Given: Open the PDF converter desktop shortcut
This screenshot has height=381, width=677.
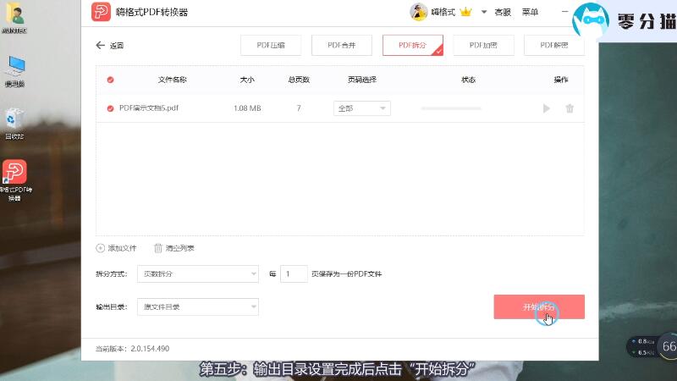Looking at the screenshot, I should (x=15, y=180).
